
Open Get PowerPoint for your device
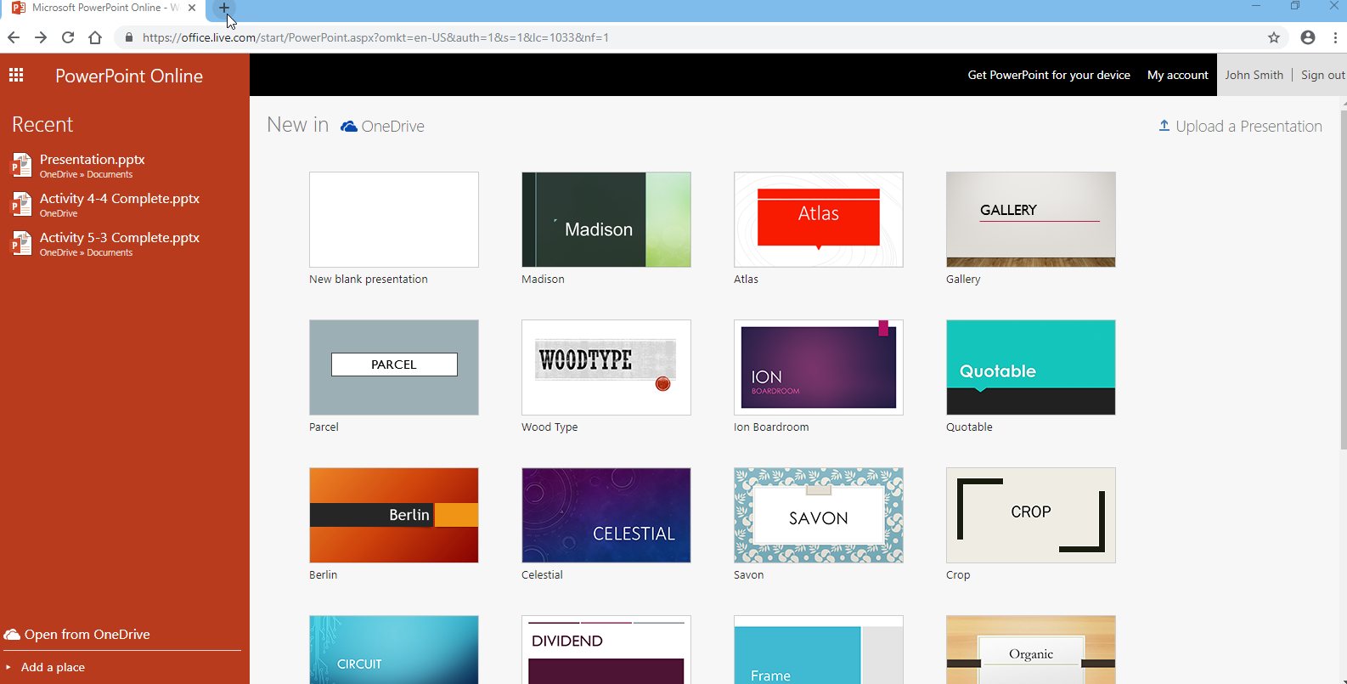pyautogui.click(x=1049, y=75)
